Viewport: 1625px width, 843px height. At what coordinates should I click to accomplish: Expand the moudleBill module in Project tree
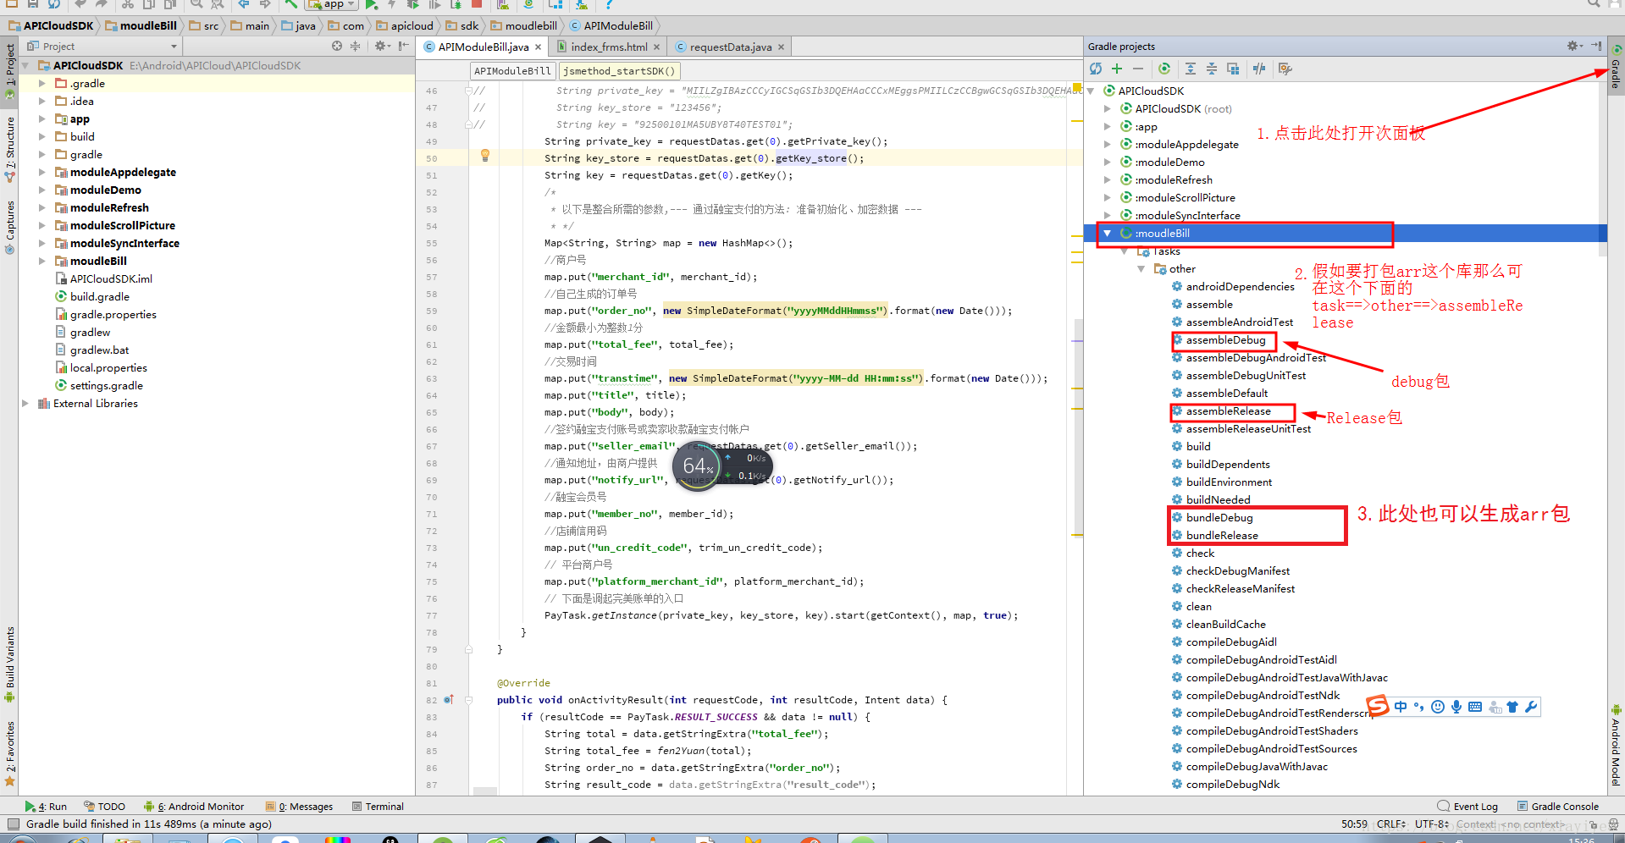click(x=41, y=262)
